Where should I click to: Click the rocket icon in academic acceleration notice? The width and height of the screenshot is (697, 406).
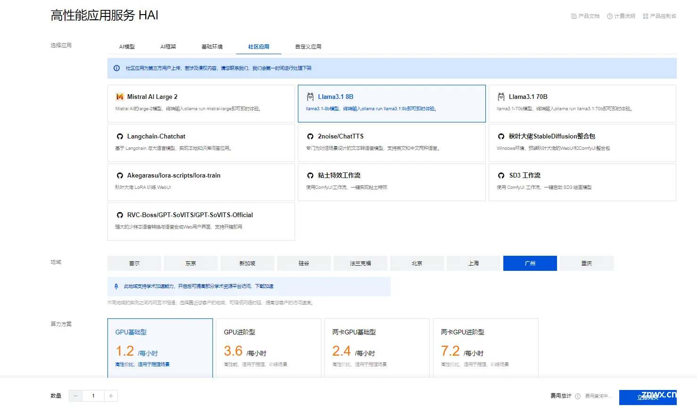116,286
